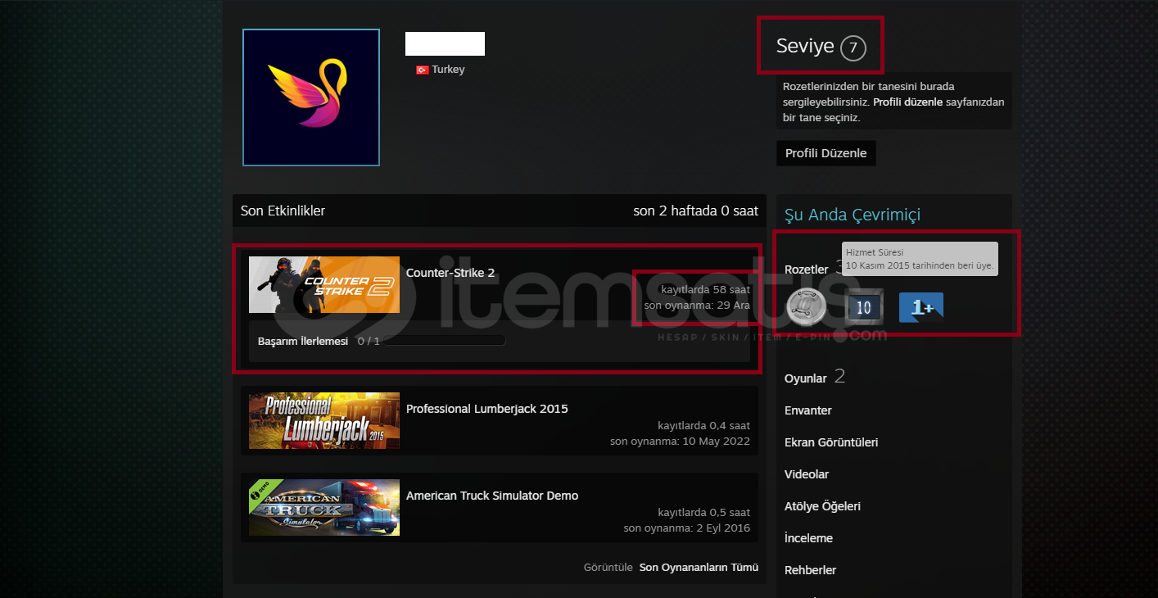Viewport: 1158px width, 598px height.
Task: Open the level 7 badge circle
Action: (853, 48)
